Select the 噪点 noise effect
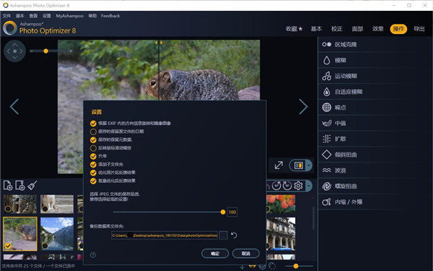 367,107
